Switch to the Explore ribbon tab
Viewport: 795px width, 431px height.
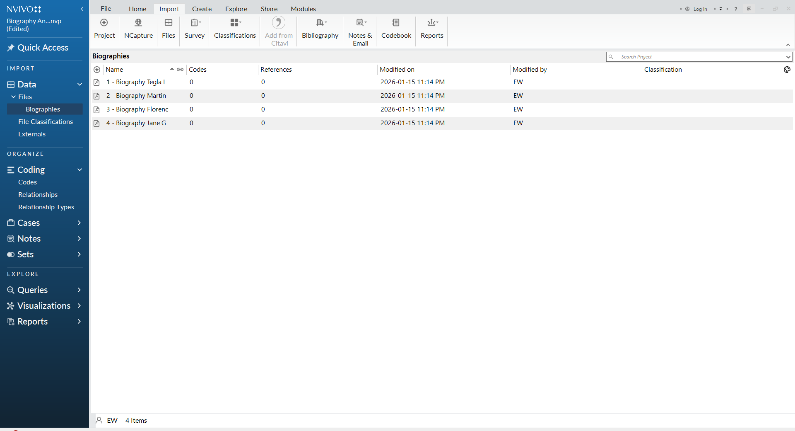(236, 9)
